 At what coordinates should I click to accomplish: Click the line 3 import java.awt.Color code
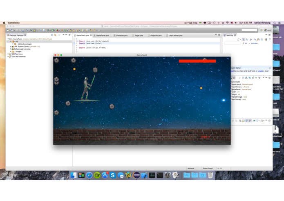pyautogui.click(x=90, y=43)
